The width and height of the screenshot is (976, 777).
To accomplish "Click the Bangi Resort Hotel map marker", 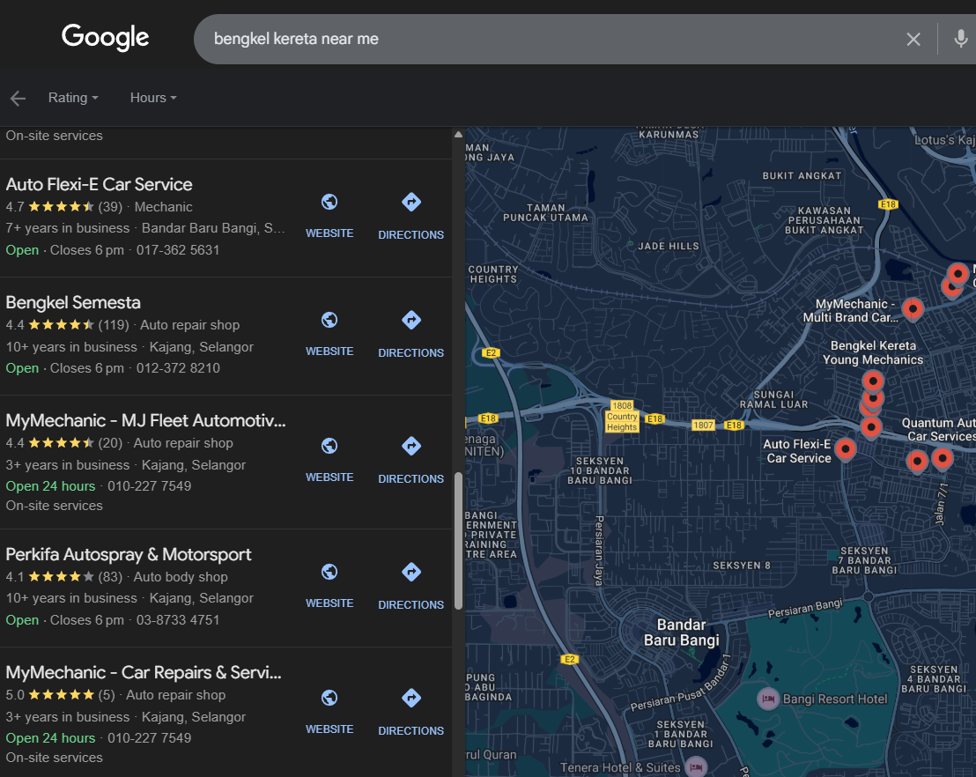I will (x=768, y=699).
